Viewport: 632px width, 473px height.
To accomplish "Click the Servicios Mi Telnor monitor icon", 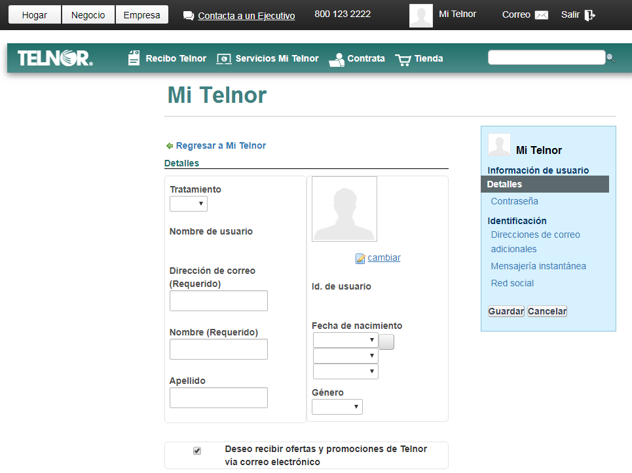I will [224, 59].
